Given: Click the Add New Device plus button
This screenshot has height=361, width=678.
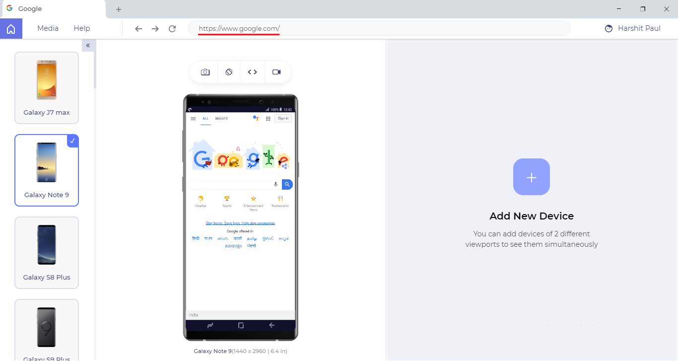Looking at the screenshot, I should tap(532, 177).
